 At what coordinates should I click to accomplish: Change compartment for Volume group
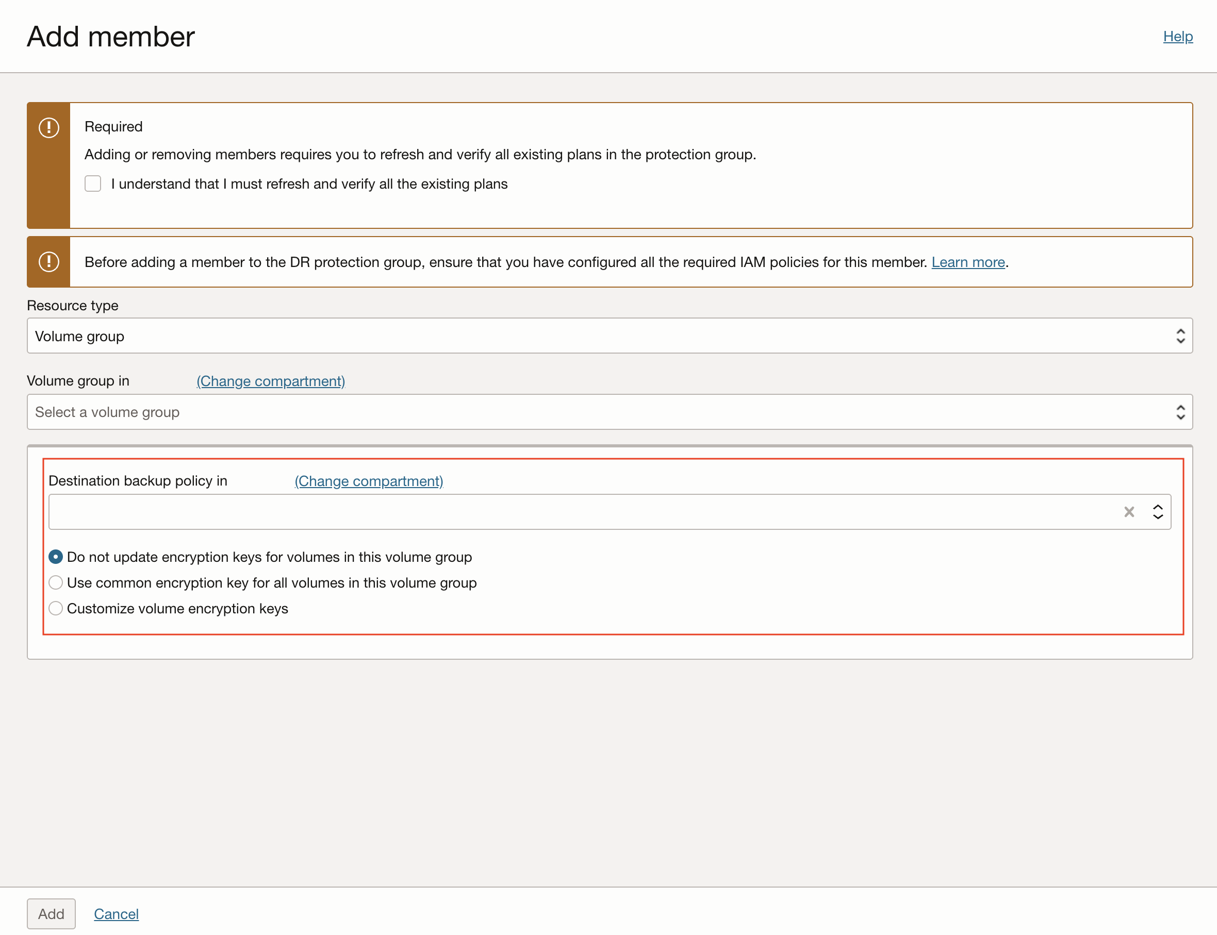[x=271, y=381]
